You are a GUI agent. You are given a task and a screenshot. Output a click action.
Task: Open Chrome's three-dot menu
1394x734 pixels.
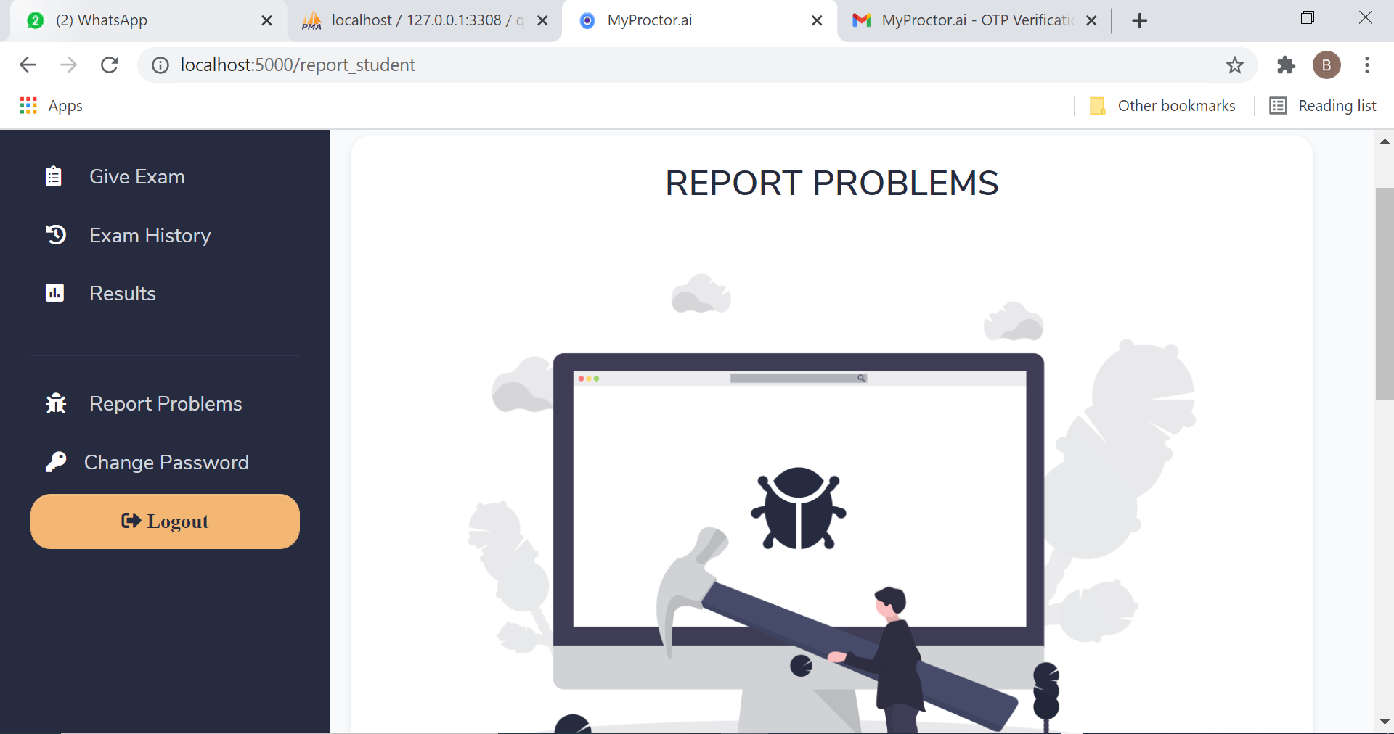[1366, 65]
